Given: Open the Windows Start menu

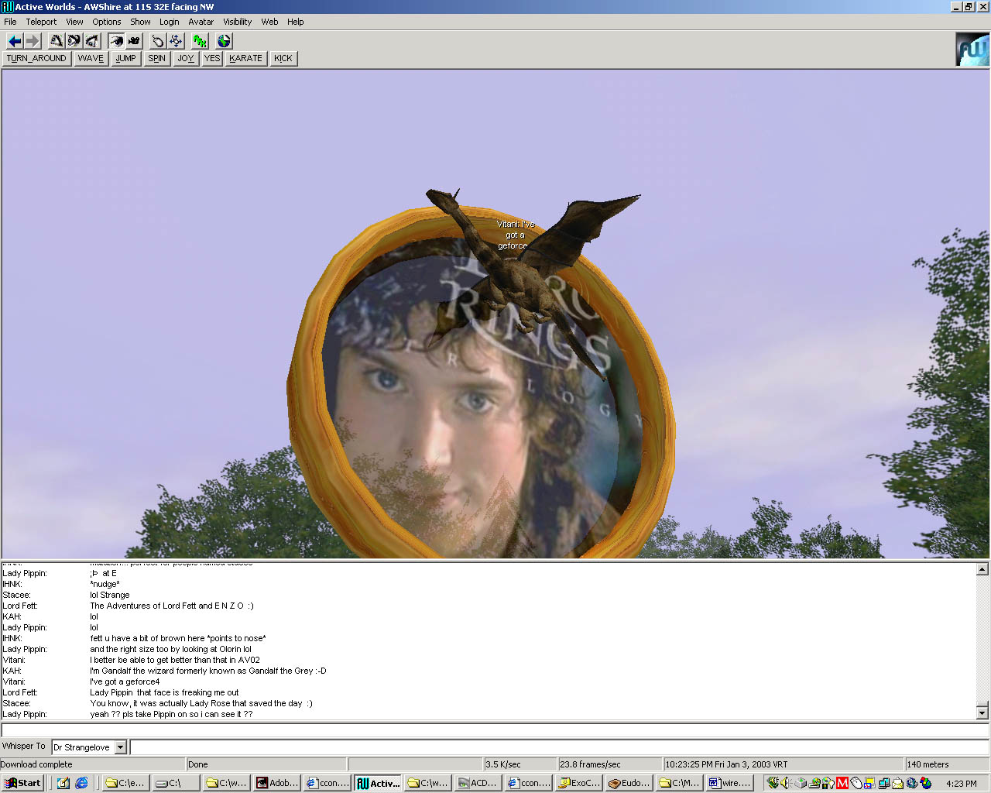Looking at the screenshot, I should (22, 783).
